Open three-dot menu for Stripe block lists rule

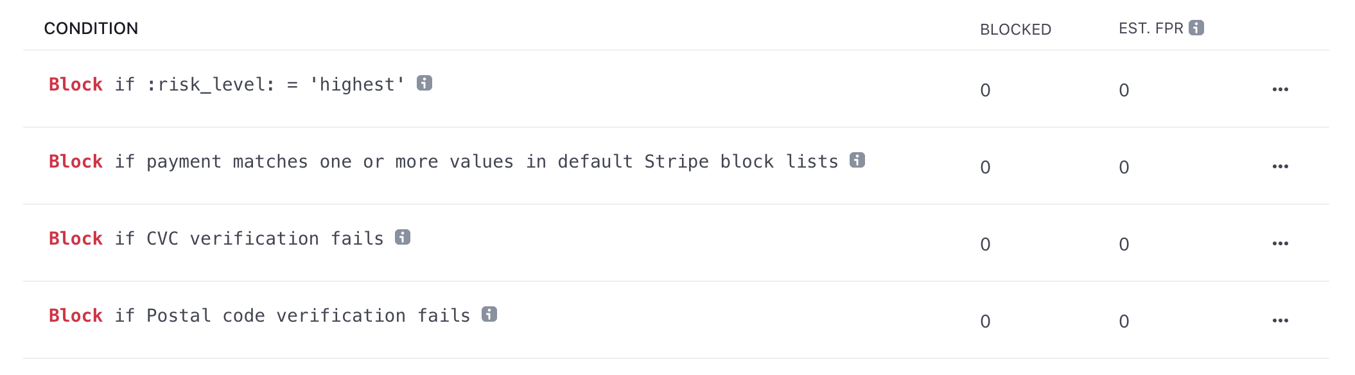pos(1281,166)
